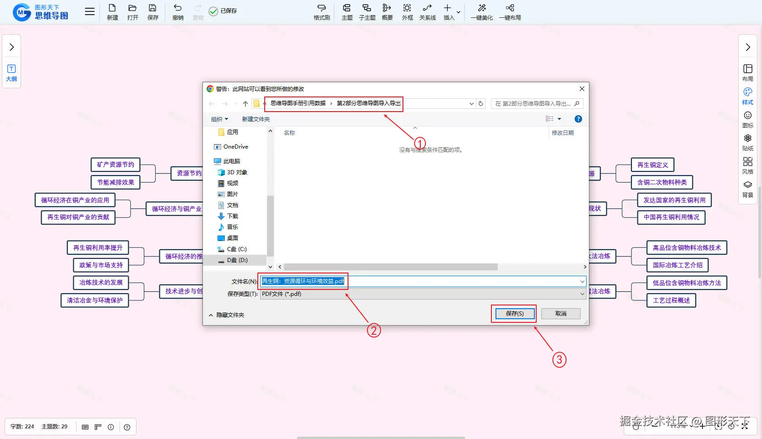Sort files by 名称 column header
762x439 pixels.
(x=289, y=133)
